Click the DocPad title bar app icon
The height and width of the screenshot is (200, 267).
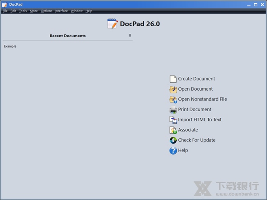(4, 4)
